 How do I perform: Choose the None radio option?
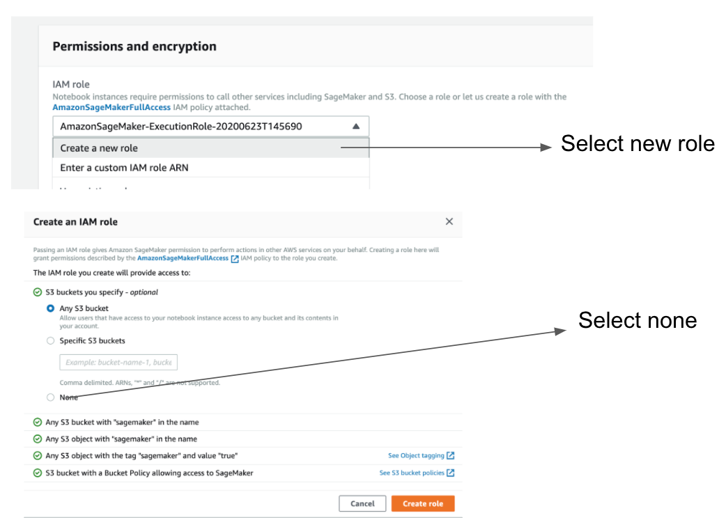tap(50, 397)
